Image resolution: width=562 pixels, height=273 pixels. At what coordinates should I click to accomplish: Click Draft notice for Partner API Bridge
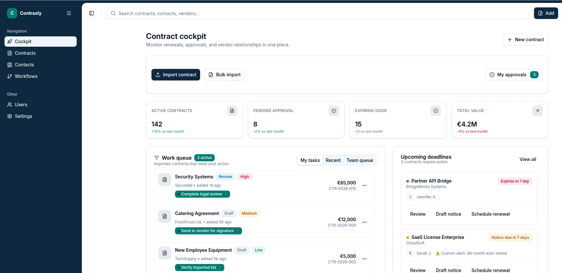pyautogui.click(x=448, y=214)
